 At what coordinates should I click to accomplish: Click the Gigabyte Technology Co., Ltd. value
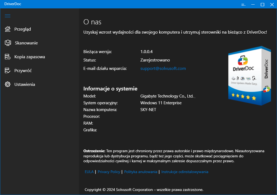click(167, 96)
